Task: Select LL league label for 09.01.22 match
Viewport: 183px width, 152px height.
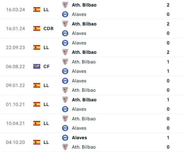Action: [x=46, y=85]
